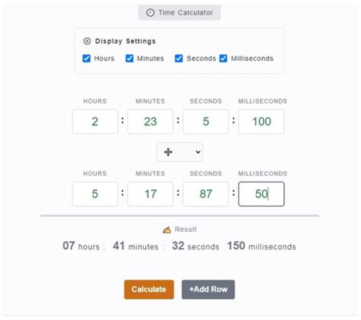Click the Result icon above the output
Viewport: 361px width, 320px height.
click(167, 230)
